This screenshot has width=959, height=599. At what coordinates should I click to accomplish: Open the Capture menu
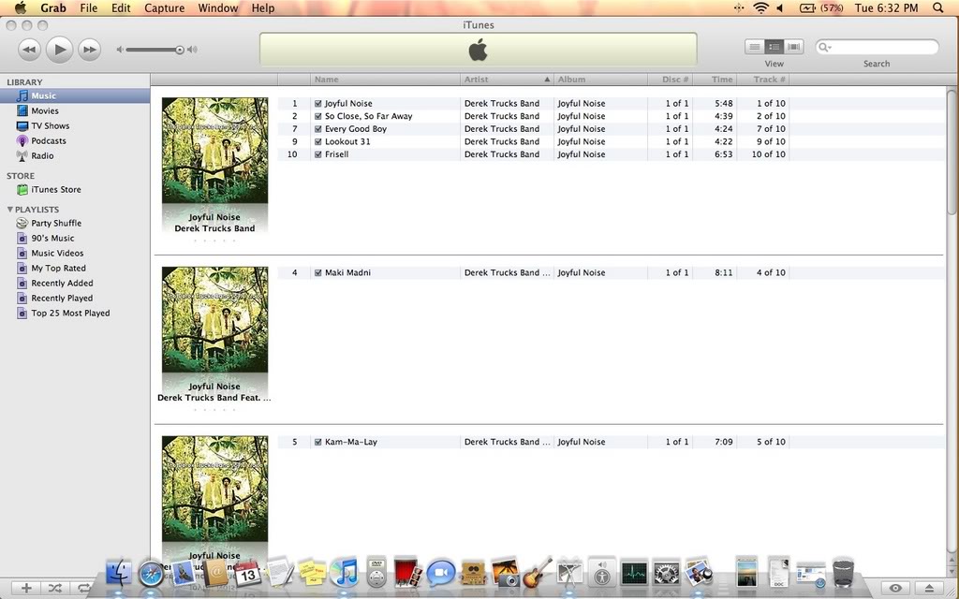tap(164, 7)
